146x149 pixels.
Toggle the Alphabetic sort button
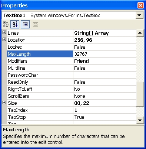15,24
